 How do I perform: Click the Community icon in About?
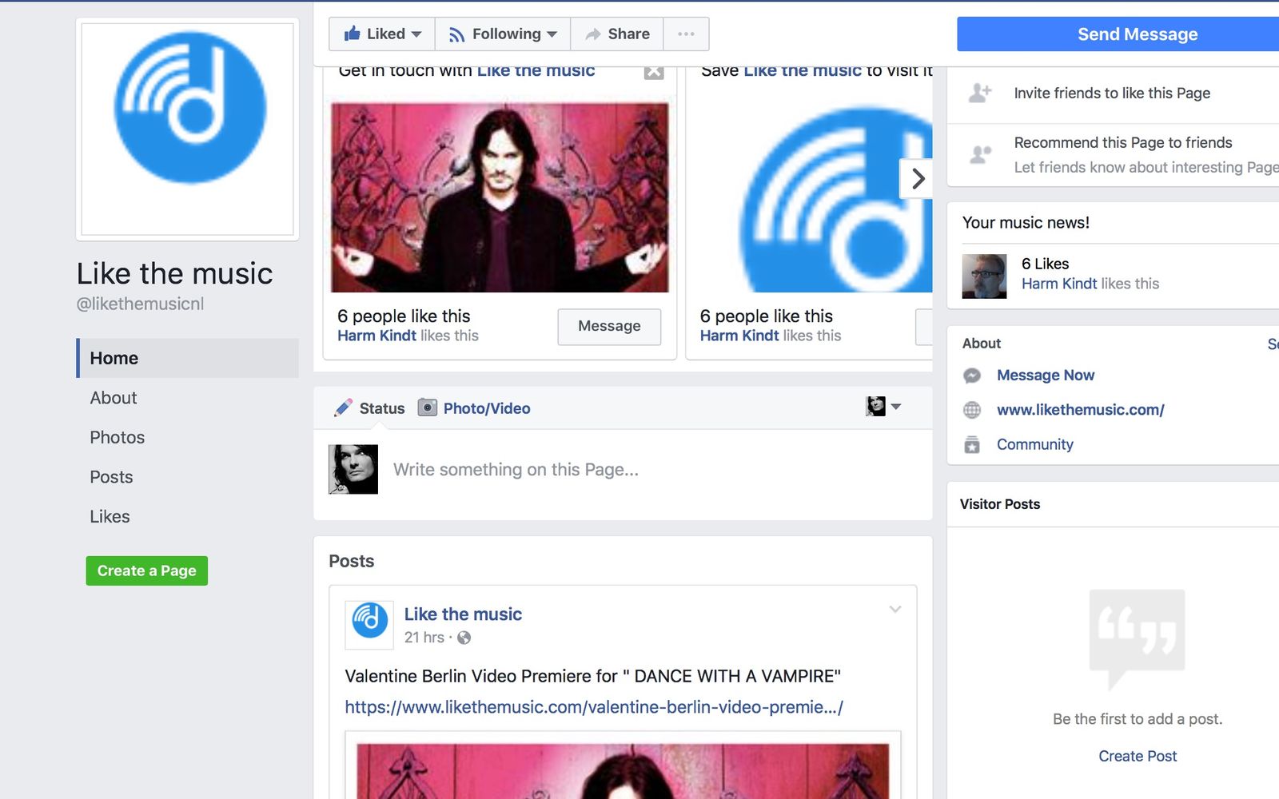point(972,445)
